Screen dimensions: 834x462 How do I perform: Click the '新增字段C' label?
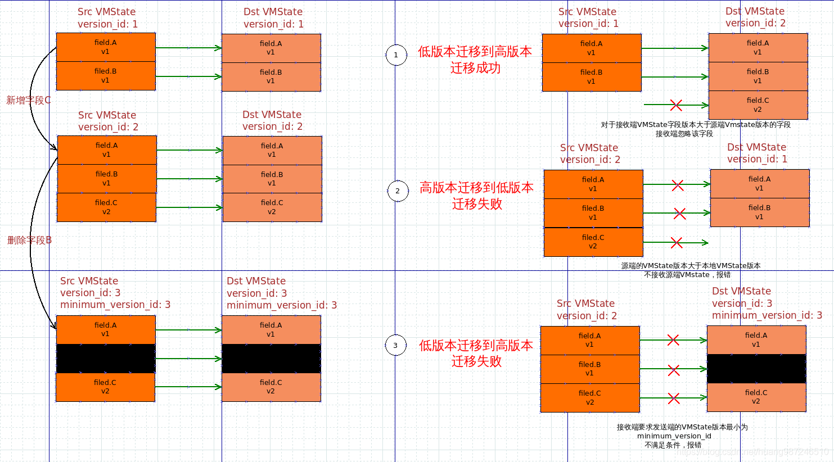(29, 100)
